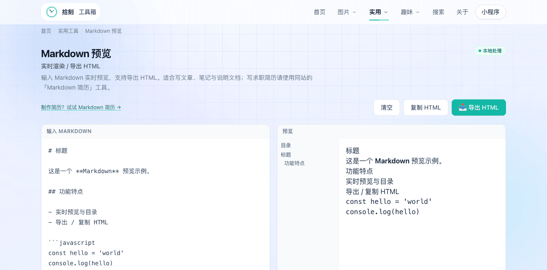Click the Markdown 预览 breadcrumb text
Image resolution: width=547 pixels, height=270 pixels.
pos(103,31)
